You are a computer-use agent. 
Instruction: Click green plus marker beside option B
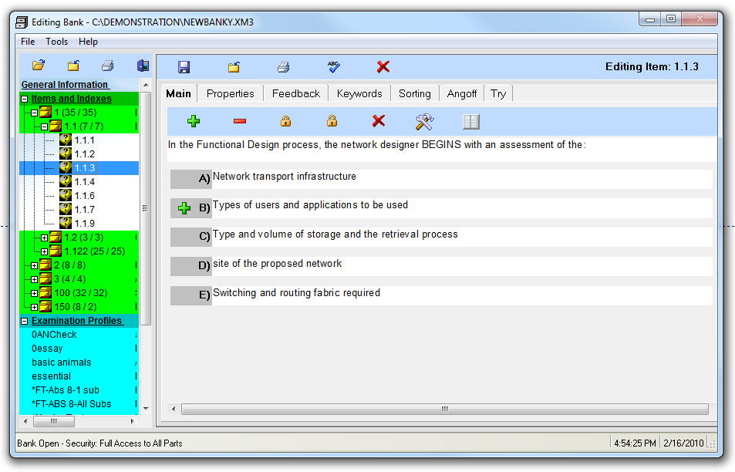[184, 208]
